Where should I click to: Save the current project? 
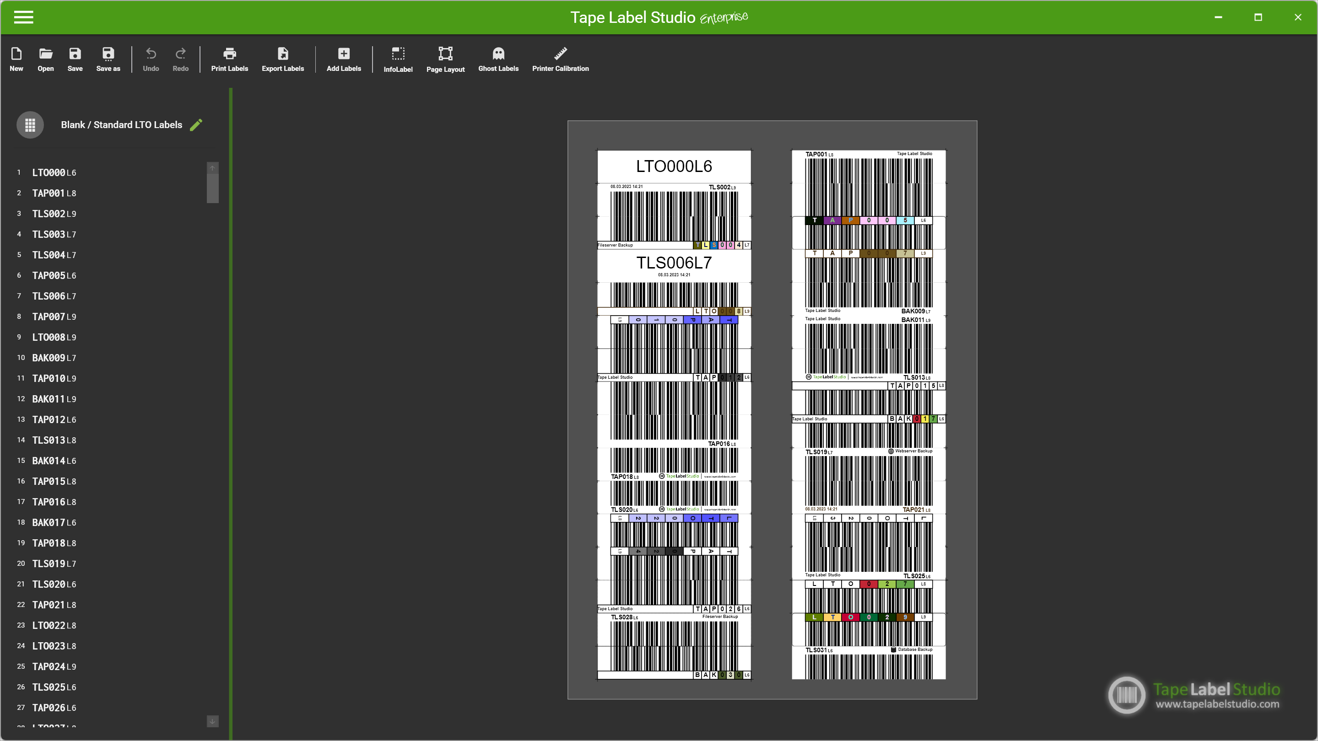tap(75, 59)
